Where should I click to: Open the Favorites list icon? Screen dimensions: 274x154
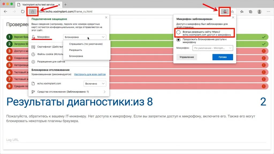[242, 12]
